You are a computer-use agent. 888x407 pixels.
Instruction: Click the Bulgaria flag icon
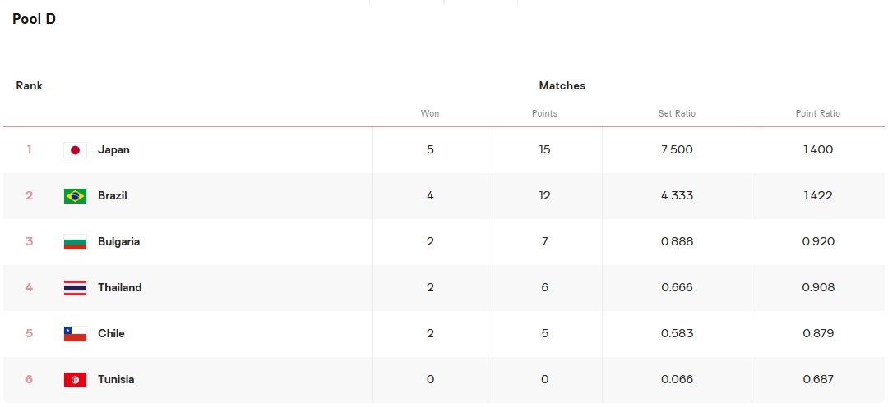[75, 241]
